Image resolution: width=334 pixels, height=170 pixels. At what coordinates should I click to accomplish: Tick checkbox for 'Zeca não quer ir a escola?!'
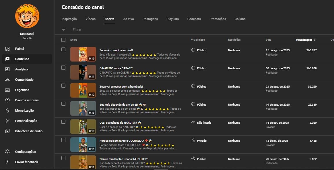coord(63,50)
